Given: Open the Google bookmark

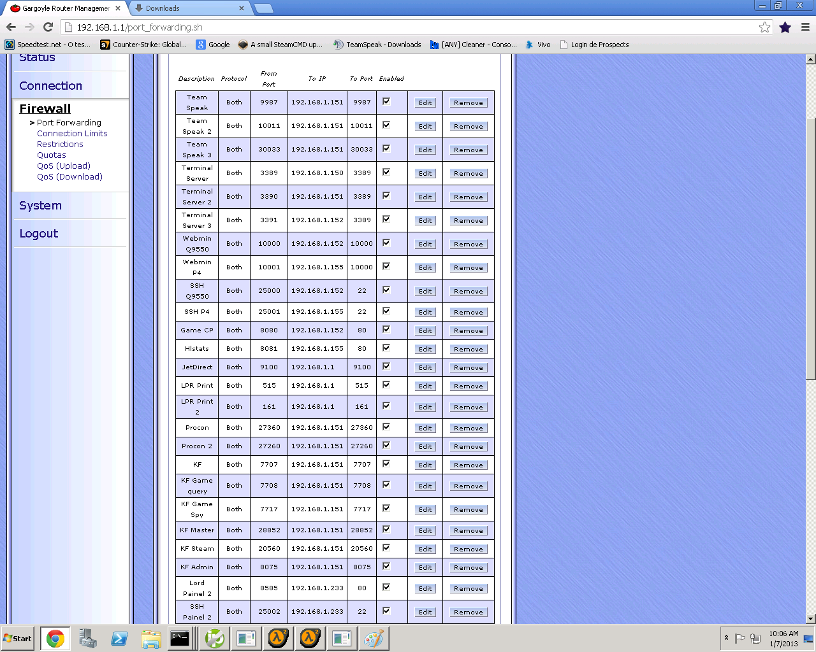Looking at the screenshot, I should pyautogui.click(x=213, y=45).
